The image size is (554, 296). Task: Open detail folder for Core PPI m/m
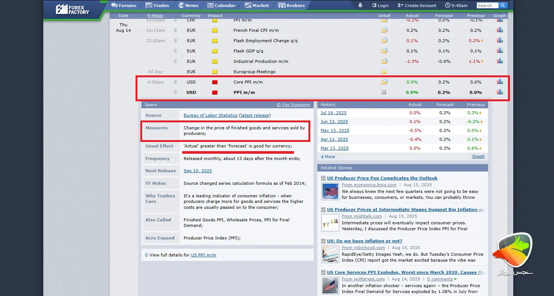(384, 82)
